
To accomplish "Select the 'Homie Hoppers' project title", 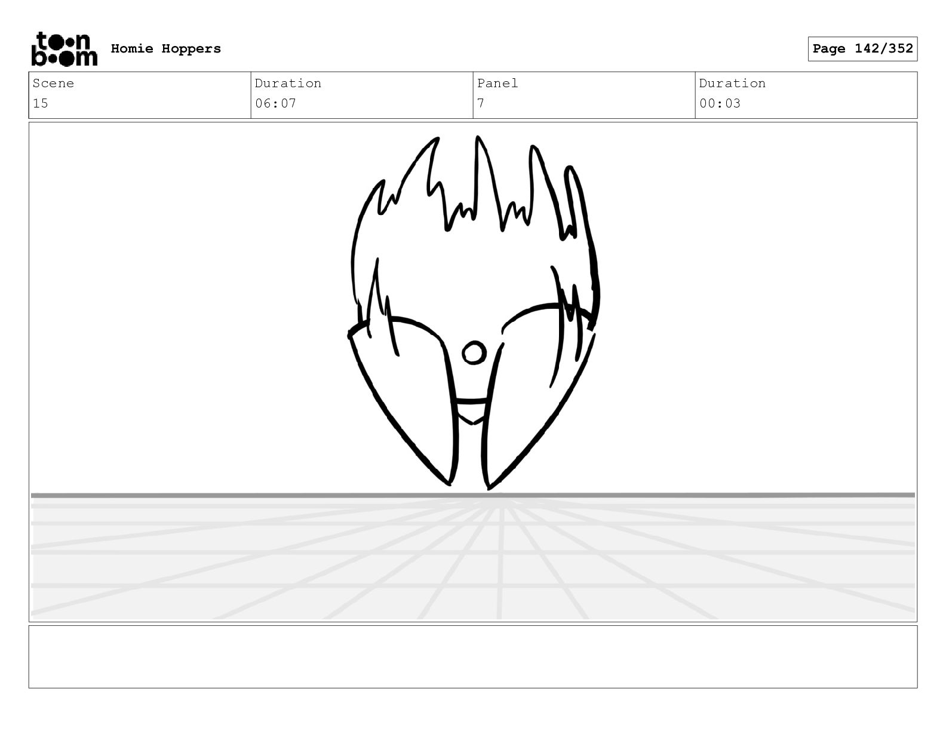I will pos(166,49).
